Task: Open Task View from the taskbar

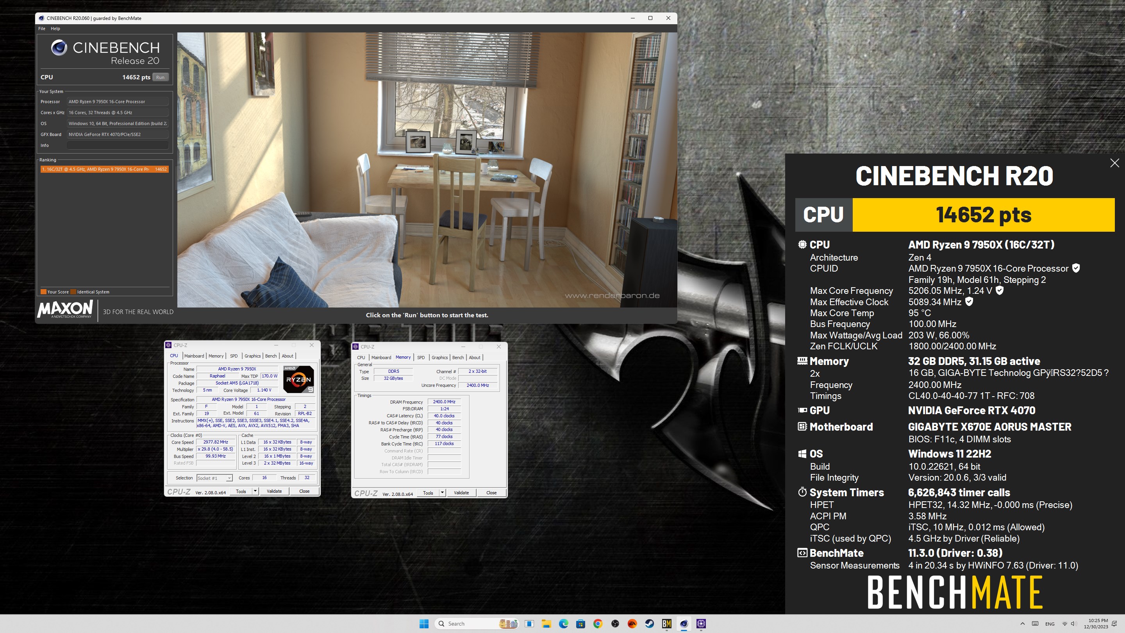Action: (529, 623)
